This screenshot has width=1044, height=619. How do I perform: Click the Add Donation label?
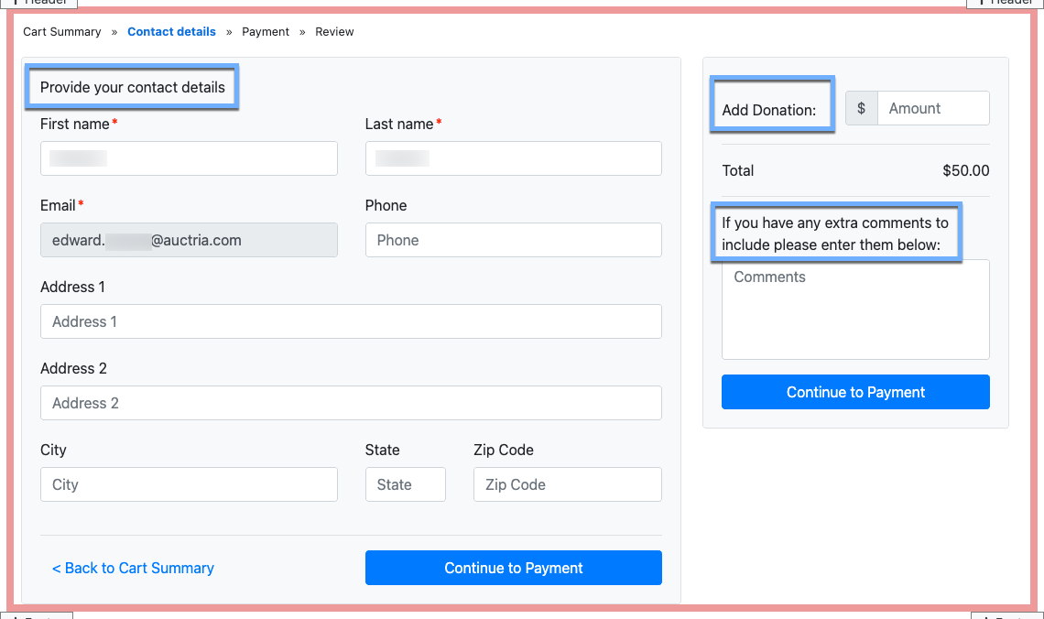tap(768, 110)
